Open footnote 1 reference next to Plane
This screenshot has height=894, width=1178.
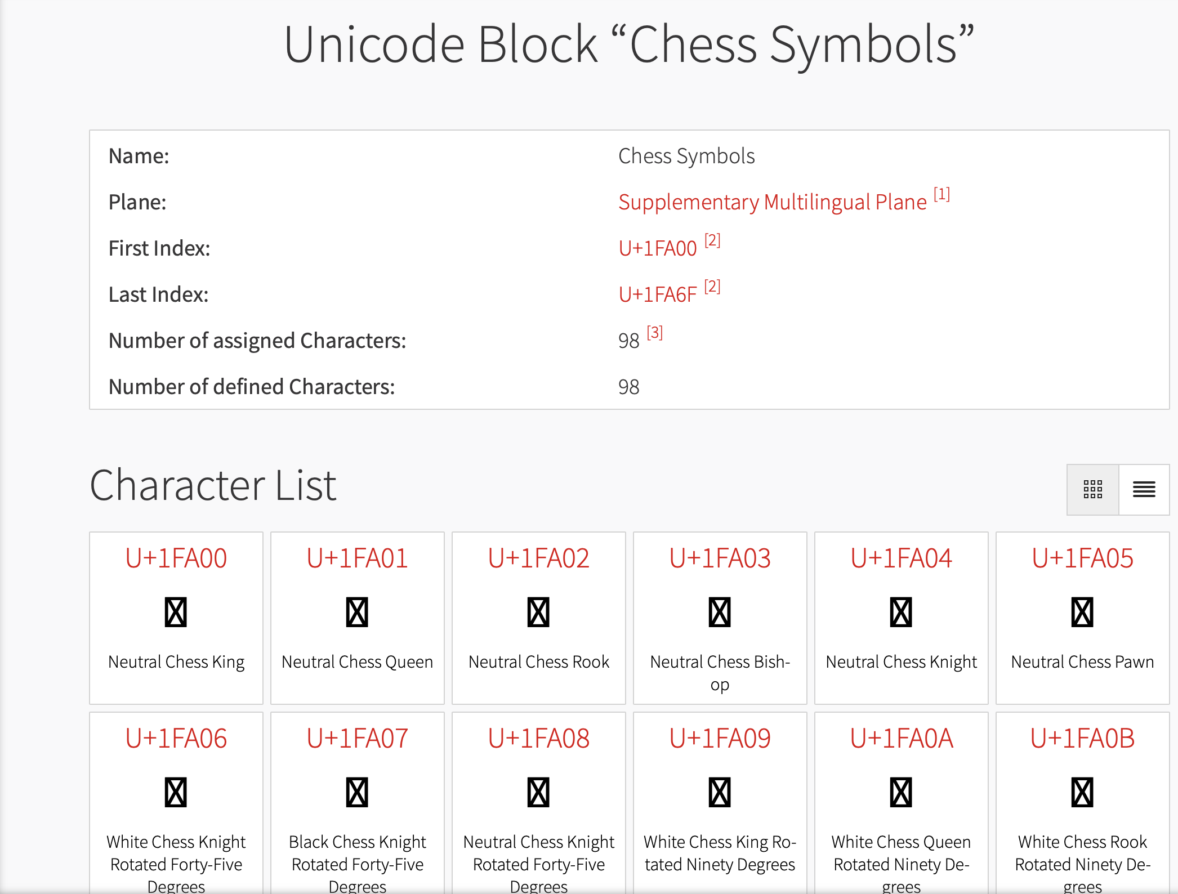coord(941,195)
